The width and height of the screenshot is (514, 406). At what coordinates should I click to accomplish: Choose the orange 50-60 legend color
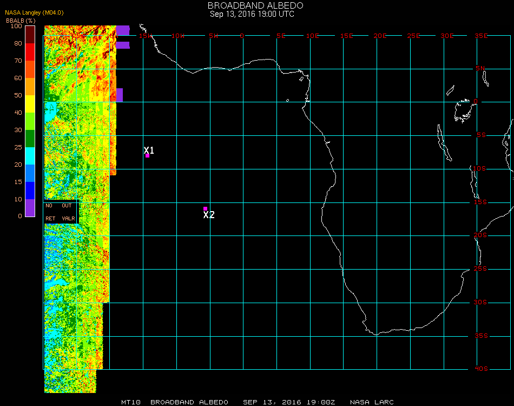tap(30, 86)
